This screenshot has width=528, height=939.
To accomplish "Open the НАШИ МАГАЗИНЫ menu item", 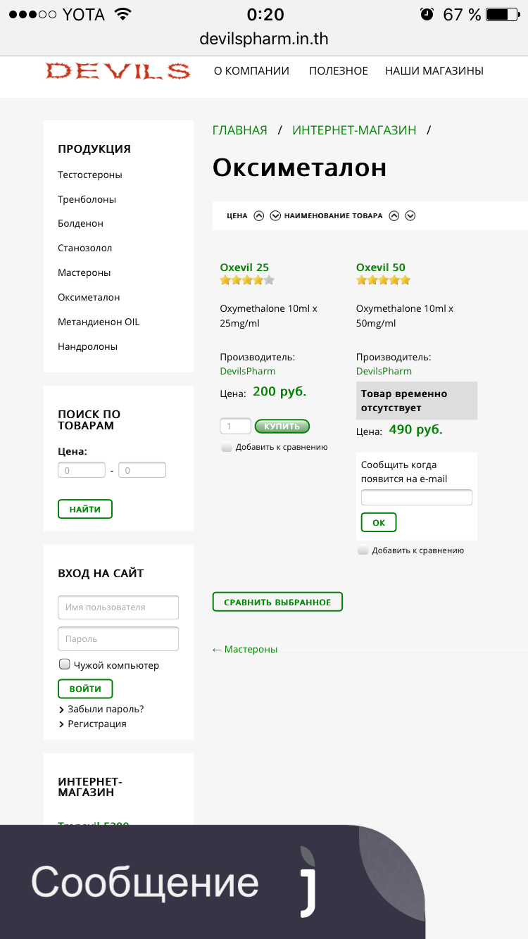I will pos(434,71).
